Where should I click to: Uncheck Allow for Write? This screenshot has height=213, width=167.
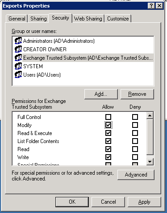(x=108, y=157)
